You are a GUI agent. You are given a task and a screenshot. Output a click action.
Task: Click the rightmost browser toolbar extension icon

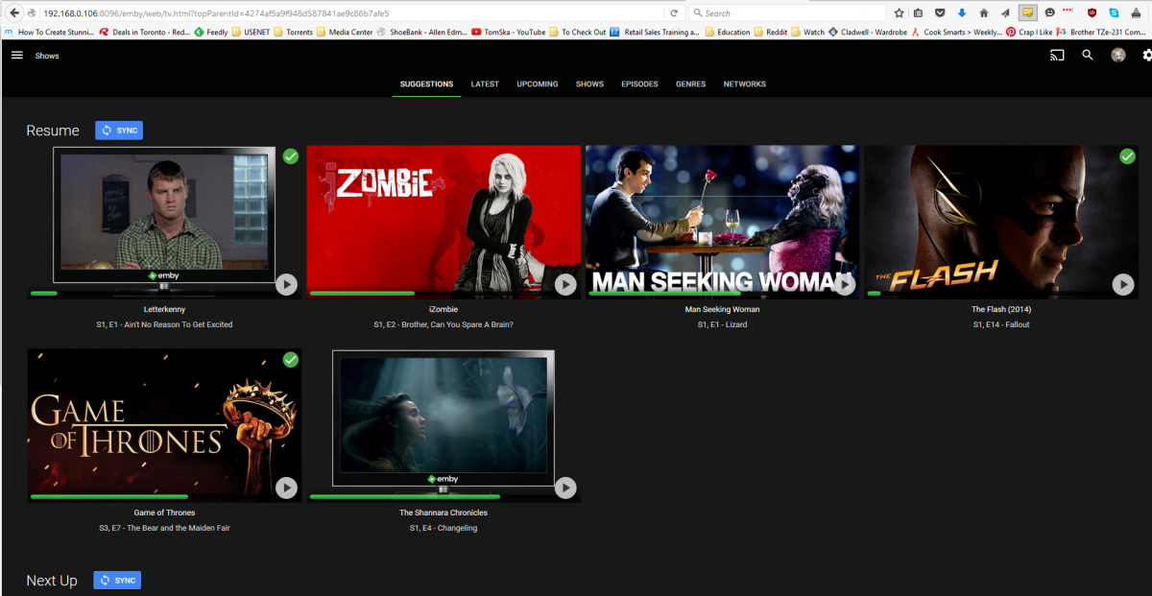click(x=1135, y=13)
